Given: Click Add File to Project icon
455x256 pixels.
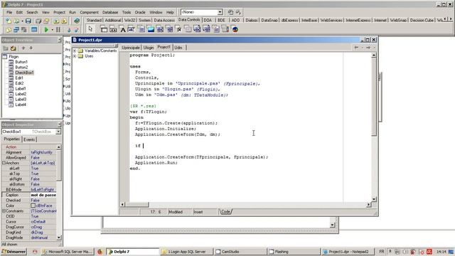Looking at the screenshot, I should pyautogui.click(x=56, y=21).
